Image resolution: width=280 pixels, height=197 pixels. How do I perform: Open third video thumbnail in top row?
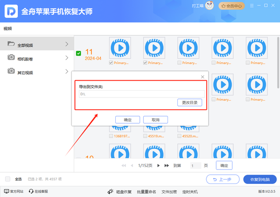click(189, 48)
